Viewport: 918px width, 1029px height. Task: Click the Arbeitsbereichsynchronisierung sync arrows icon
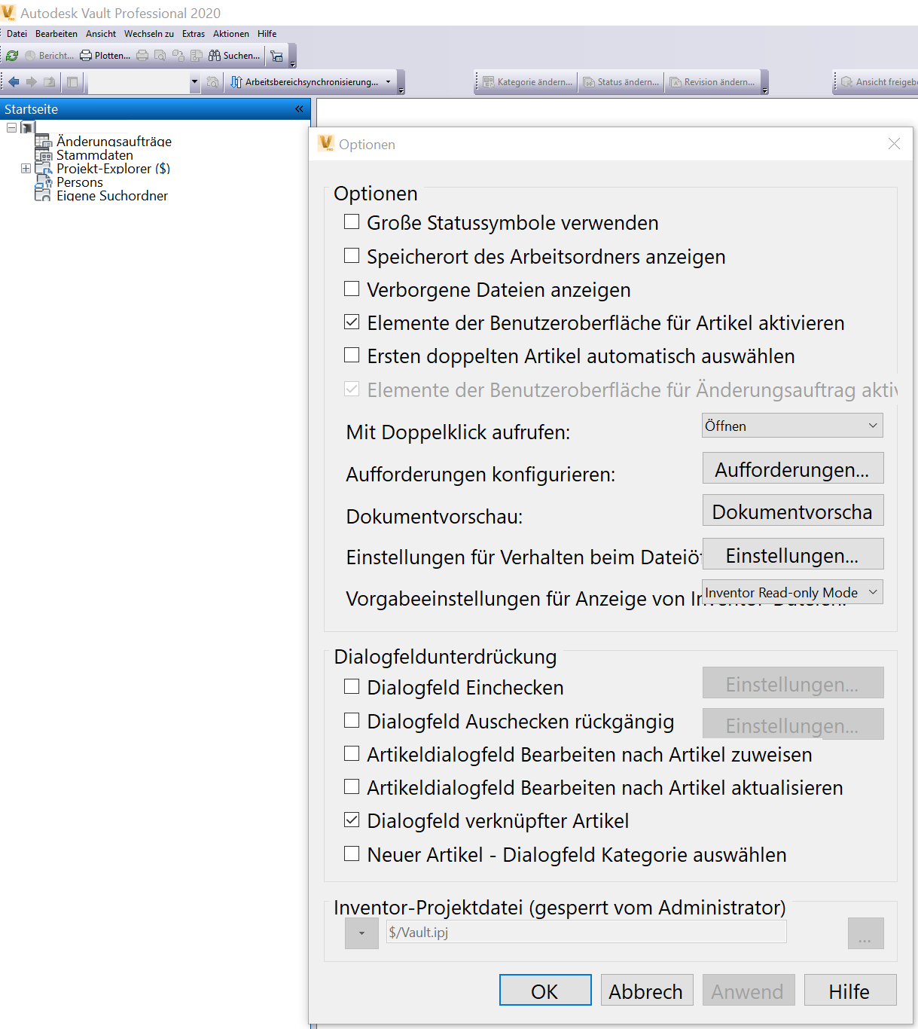point(236,81)
